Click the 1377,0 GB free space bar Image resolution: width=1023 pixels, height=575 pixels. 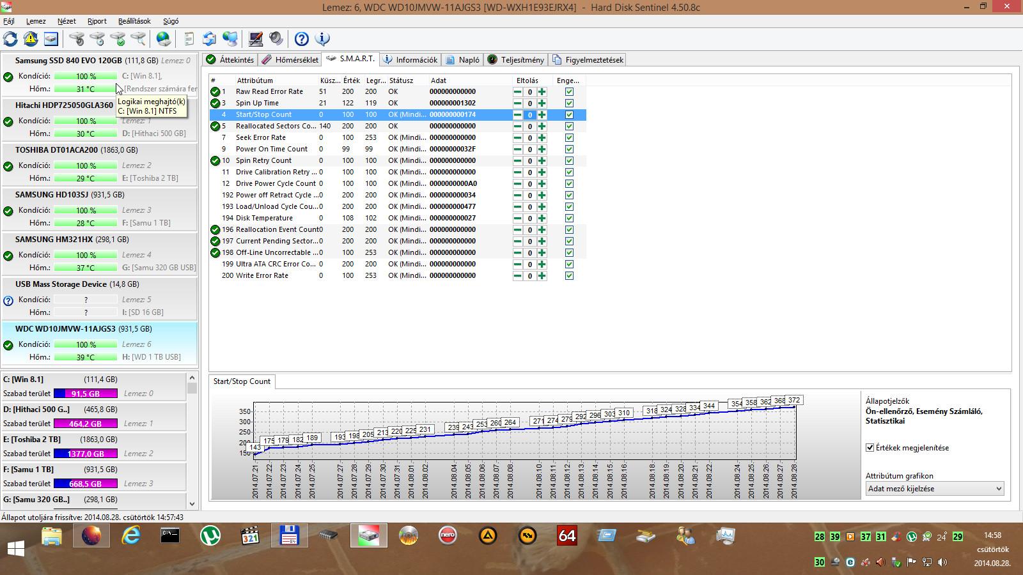point(86,454)
